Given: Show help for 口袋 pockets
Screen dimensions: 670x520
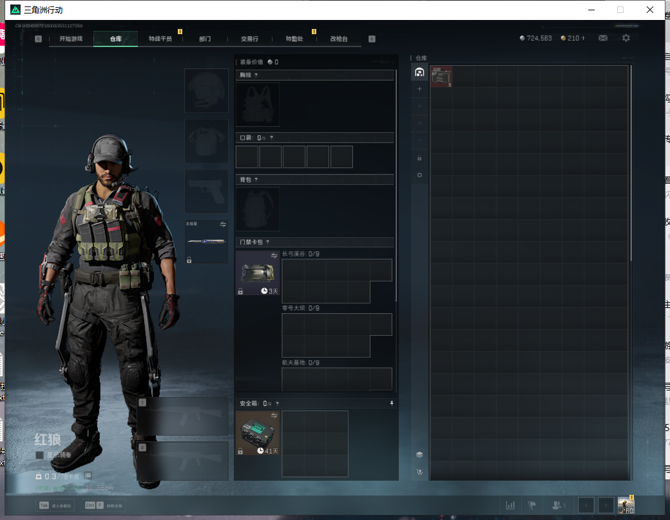Looking at the screenshot, I should 271,138.
